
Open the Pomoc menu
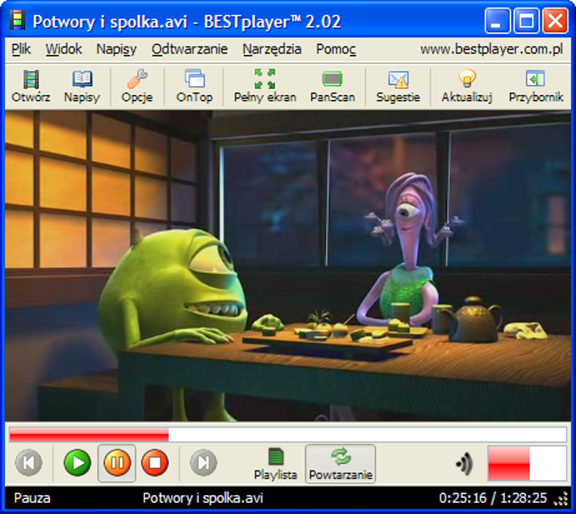click(335, 49)
